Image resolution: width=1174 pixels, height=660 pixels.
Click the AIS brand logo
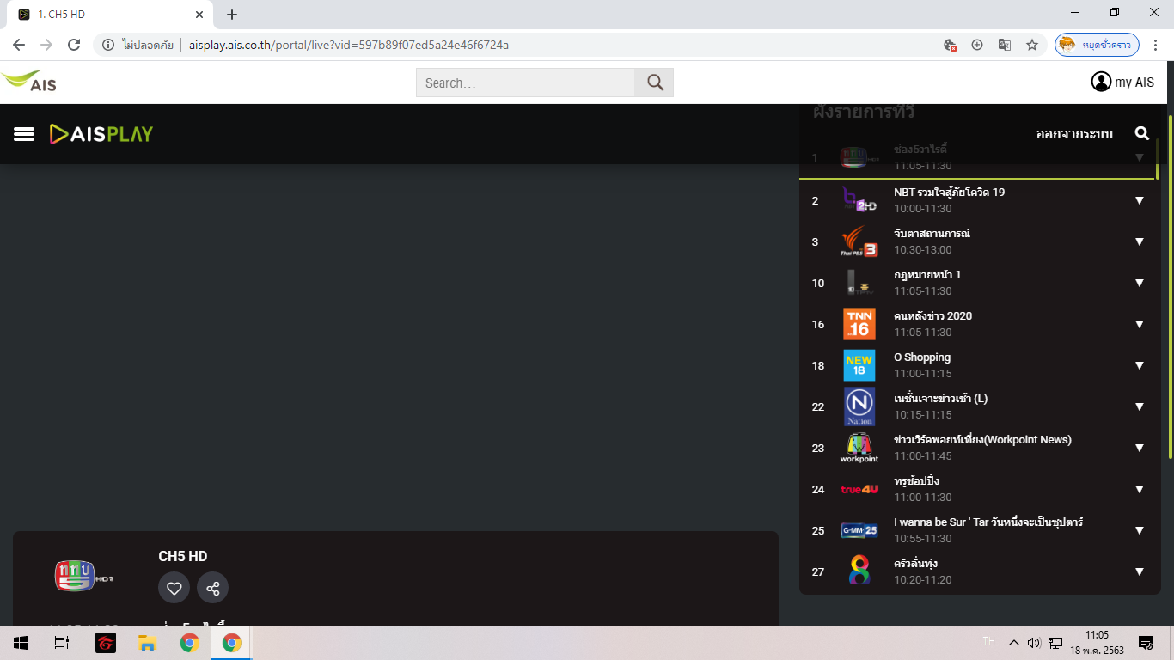pos(30,82)
